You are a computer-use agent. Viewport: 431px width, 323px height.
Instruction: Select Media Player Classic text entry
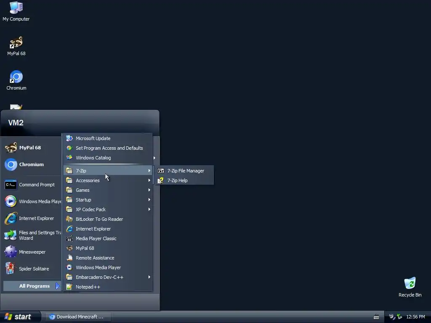tap(96, 238)
